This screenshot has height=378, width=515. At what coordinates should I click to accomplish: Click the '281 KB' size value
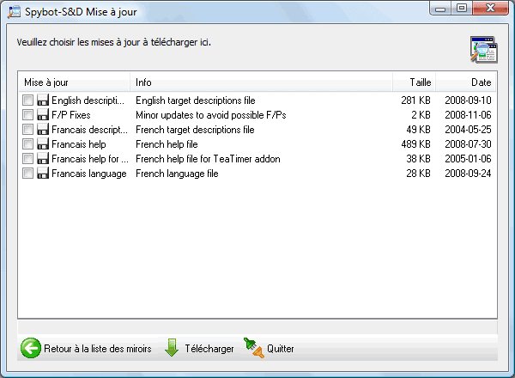415,101
